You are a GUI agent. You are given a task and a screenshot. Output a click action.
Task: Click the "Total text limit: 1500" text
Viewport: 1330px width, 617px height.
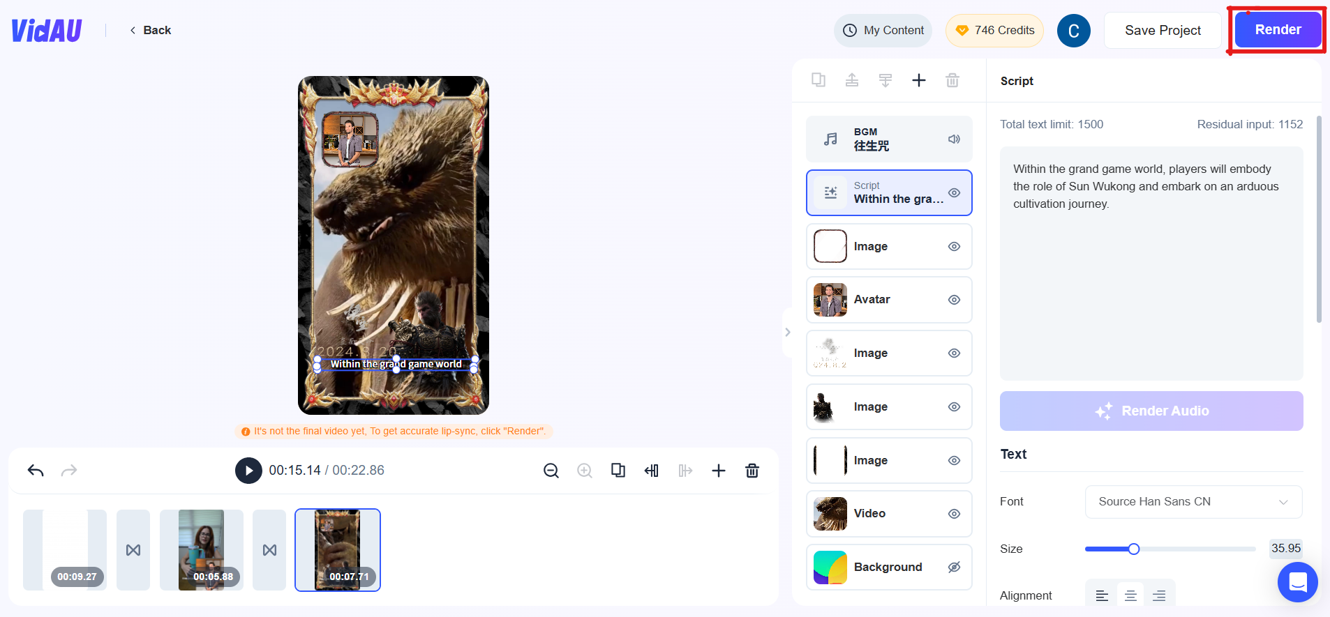pos(1052,125)
